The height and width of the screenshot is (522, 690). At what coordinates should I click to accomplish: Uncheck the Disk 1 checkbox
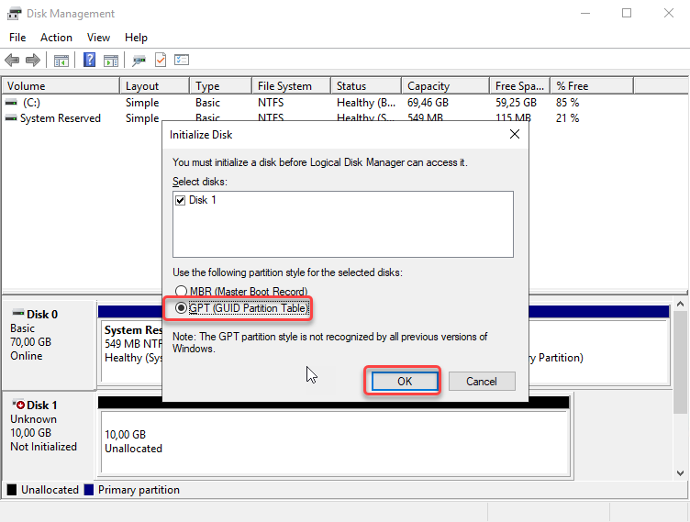click(181, 200)
